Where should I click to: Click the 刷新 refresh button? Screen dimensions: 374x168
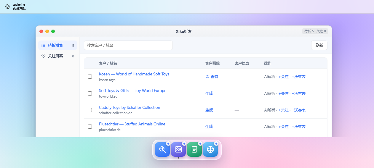[x=319, y=45]
